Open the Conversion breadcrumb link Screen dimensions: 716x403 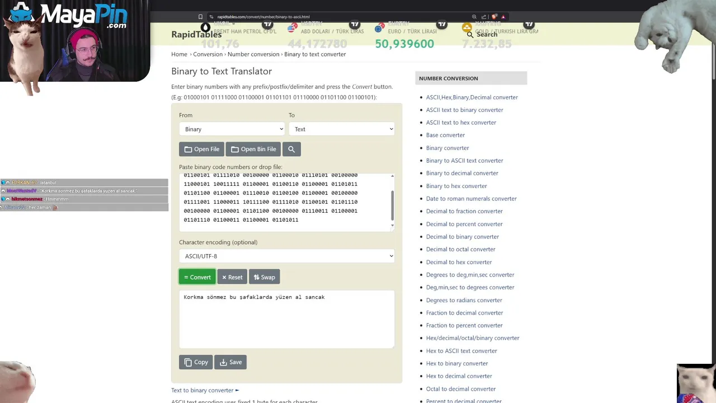[x=208, y=54]
